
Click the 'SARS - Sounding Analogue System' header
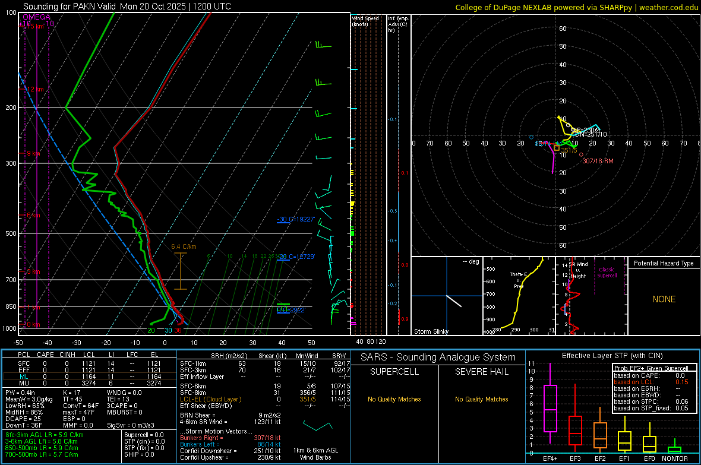[438, 358]
